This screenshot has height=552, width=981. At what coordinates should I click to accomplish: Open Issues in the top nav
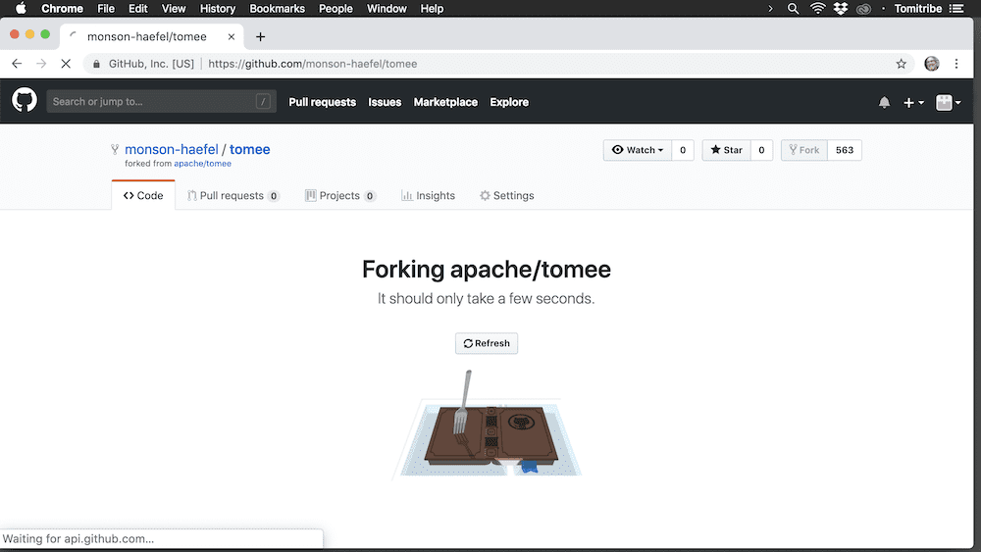coord(385,102)
